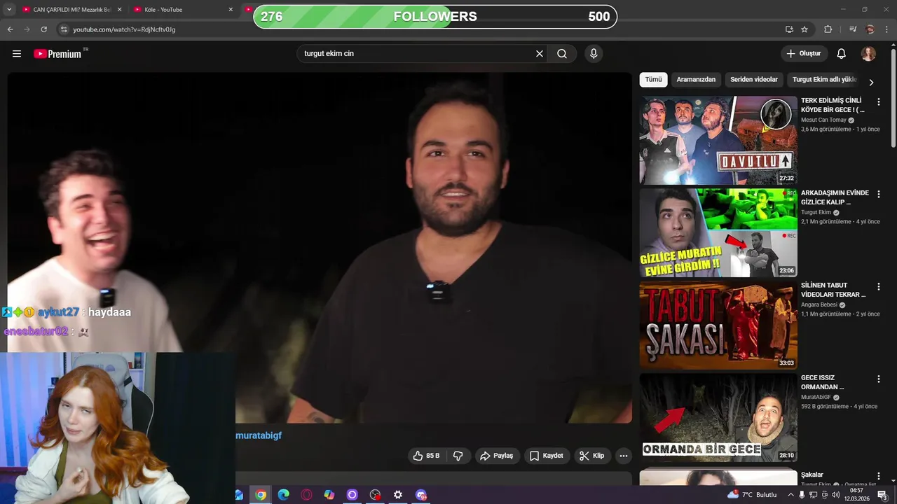This screenshot has width=897, height=504.
Task: Open options for SİLİNEN TABUT video
Action: pyautogui.click(x=879, y=287)
